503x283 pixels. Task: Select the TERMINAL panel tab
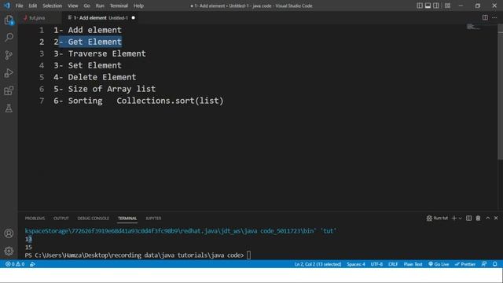[127, 219]
